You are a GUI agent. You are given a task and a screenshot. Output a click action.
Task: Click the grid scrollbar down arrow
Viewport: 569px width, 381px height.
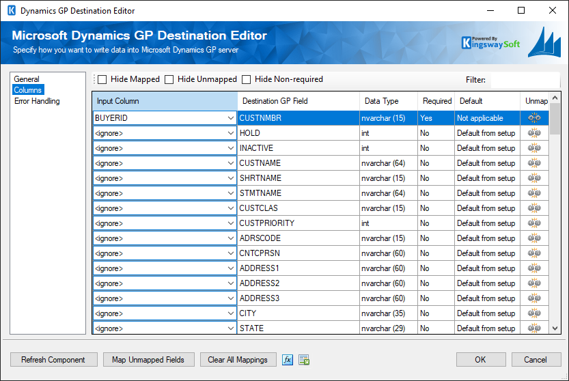(x=555, y=328)
